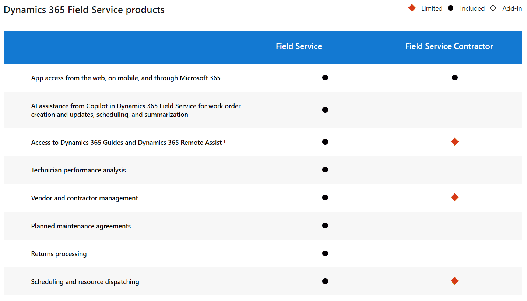
Task: Click the Add-in legend label
Action: point(512,8)
